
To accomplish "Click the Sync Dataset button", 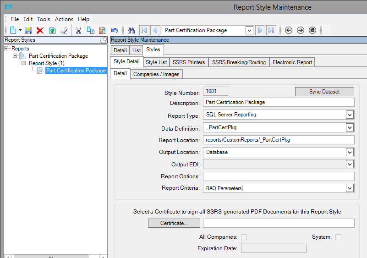I will 324,92.
